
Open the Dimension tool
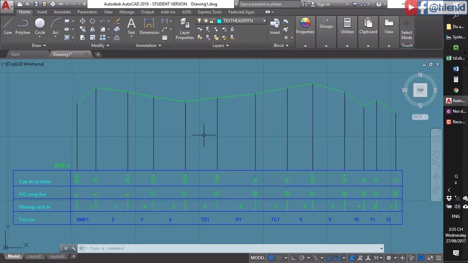(149, 26)
